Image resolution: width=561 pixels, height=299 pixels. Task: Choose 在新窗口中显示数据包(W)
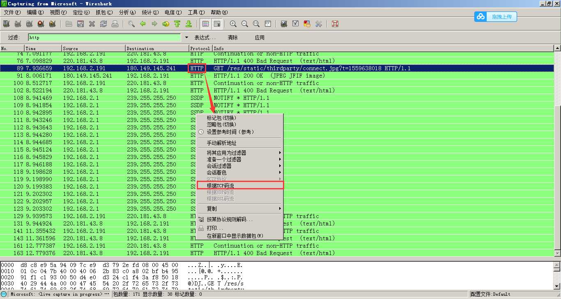[x=240, y=236]
